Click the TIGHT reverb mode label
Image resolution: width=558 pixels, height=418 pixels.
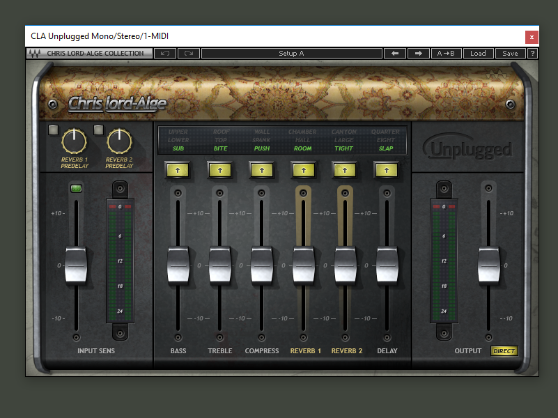tap(343, 148)
